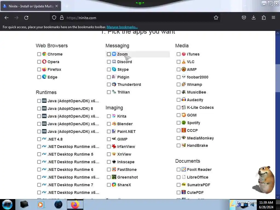Show tracking protection shield info
The image size is (280, 210).
(54, 17)
